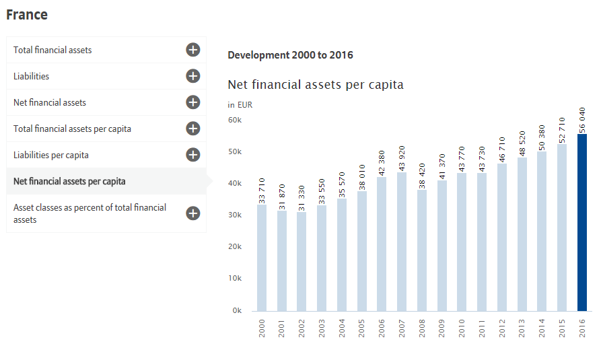
Task: Select Net financial assets label
Action: 50,102
